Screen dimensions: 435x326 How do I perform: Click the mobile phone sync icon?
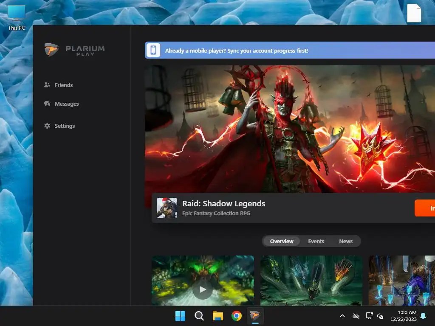(153, 50)
